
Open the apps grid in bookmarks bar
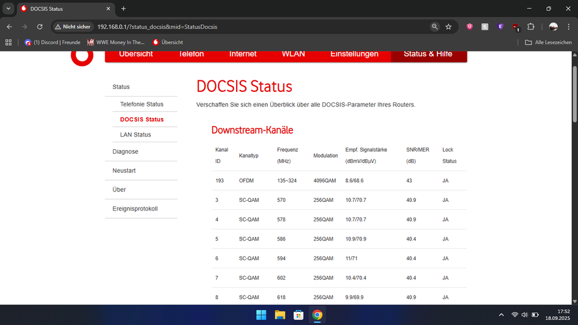pyautogui.click(x=9, y=42)
